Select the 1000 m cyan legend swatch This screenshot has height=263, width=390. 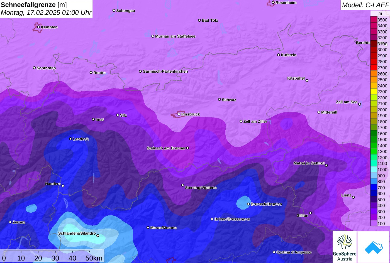tap(374, 169)
